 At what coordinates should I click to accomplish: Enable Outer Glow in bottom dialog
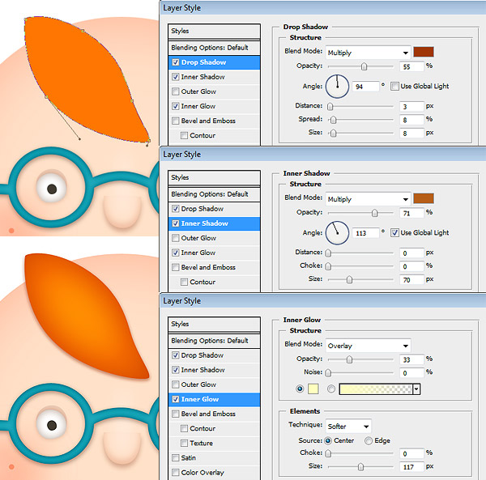point(176,384)
